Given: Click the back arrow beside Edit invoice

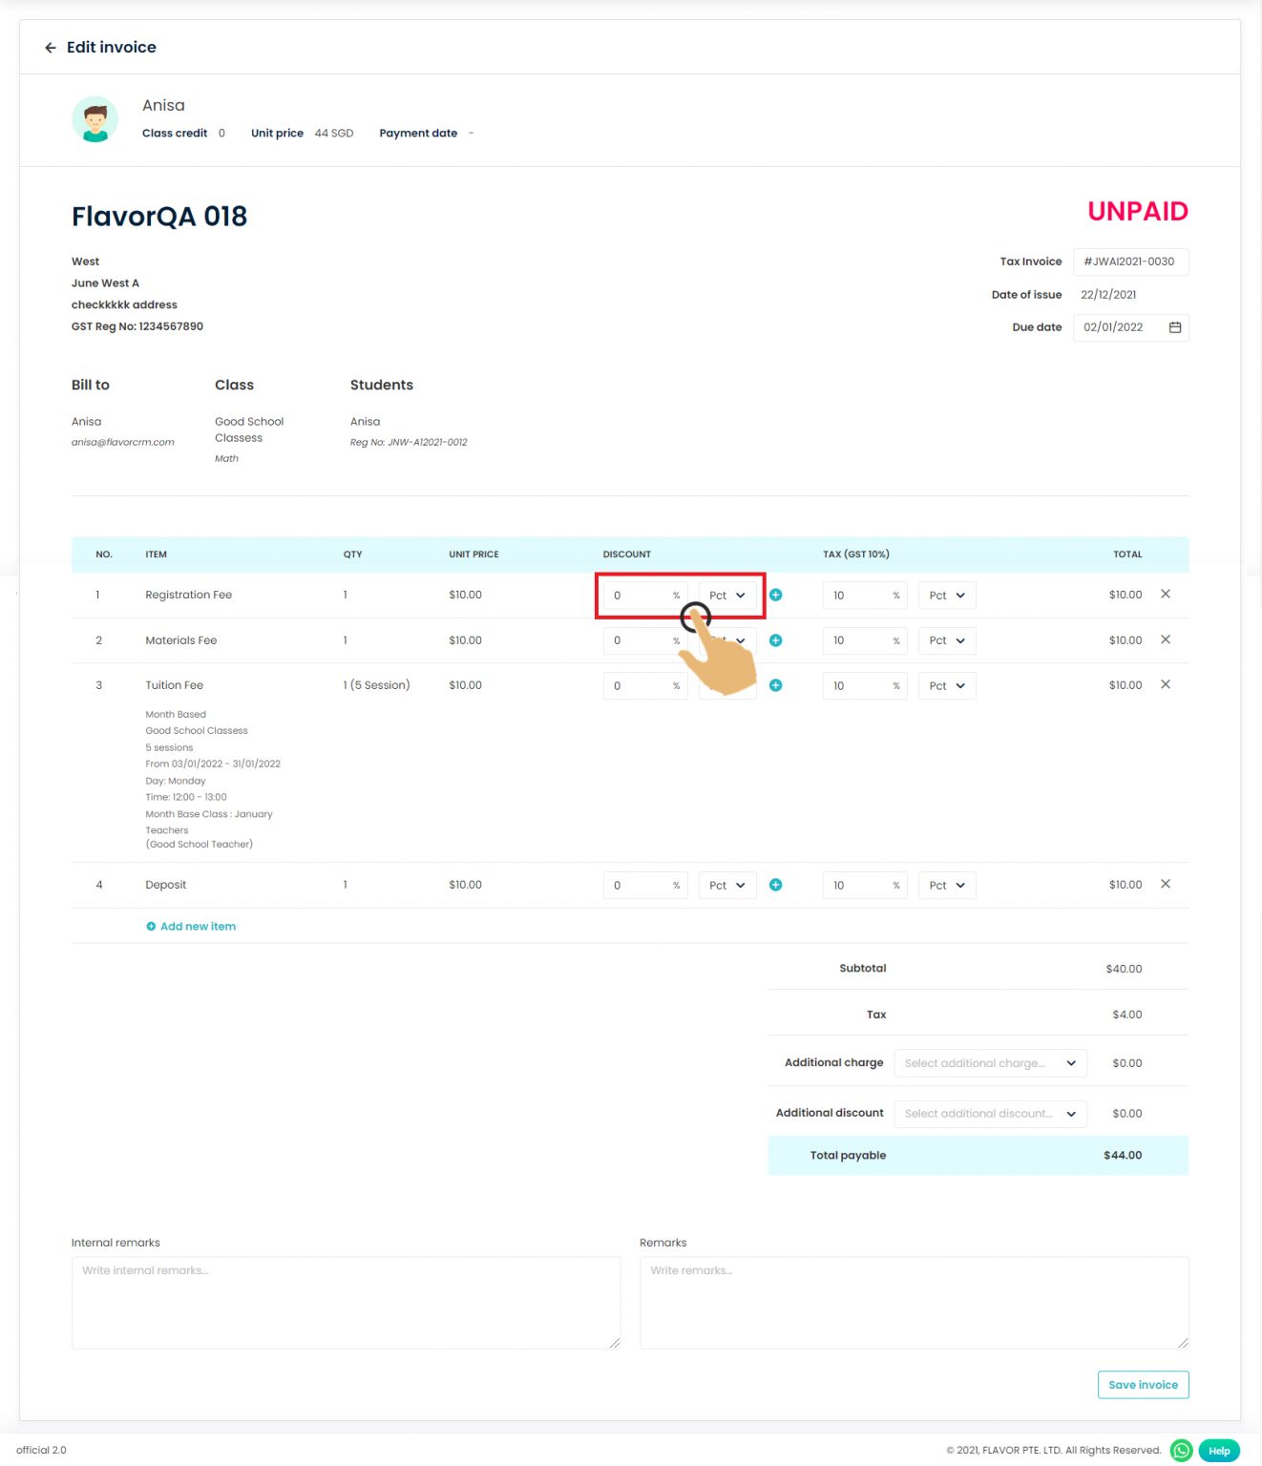Looking at the screenshot, I should (x=50, y=47).
